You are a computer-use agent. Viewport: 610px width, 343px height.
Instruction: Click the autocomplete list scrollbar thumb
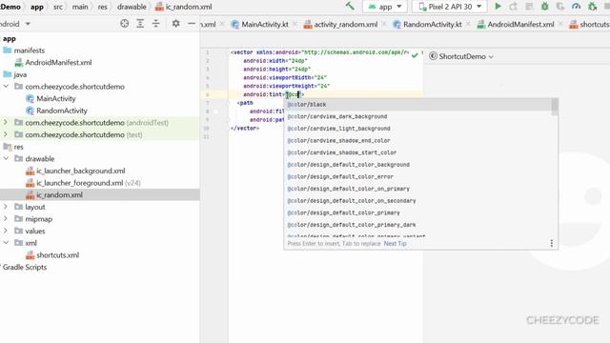555,107
